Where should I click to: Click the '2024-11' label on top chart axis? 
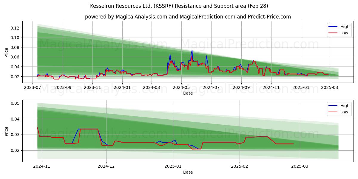pyautogui.click(x=271, y=87)
